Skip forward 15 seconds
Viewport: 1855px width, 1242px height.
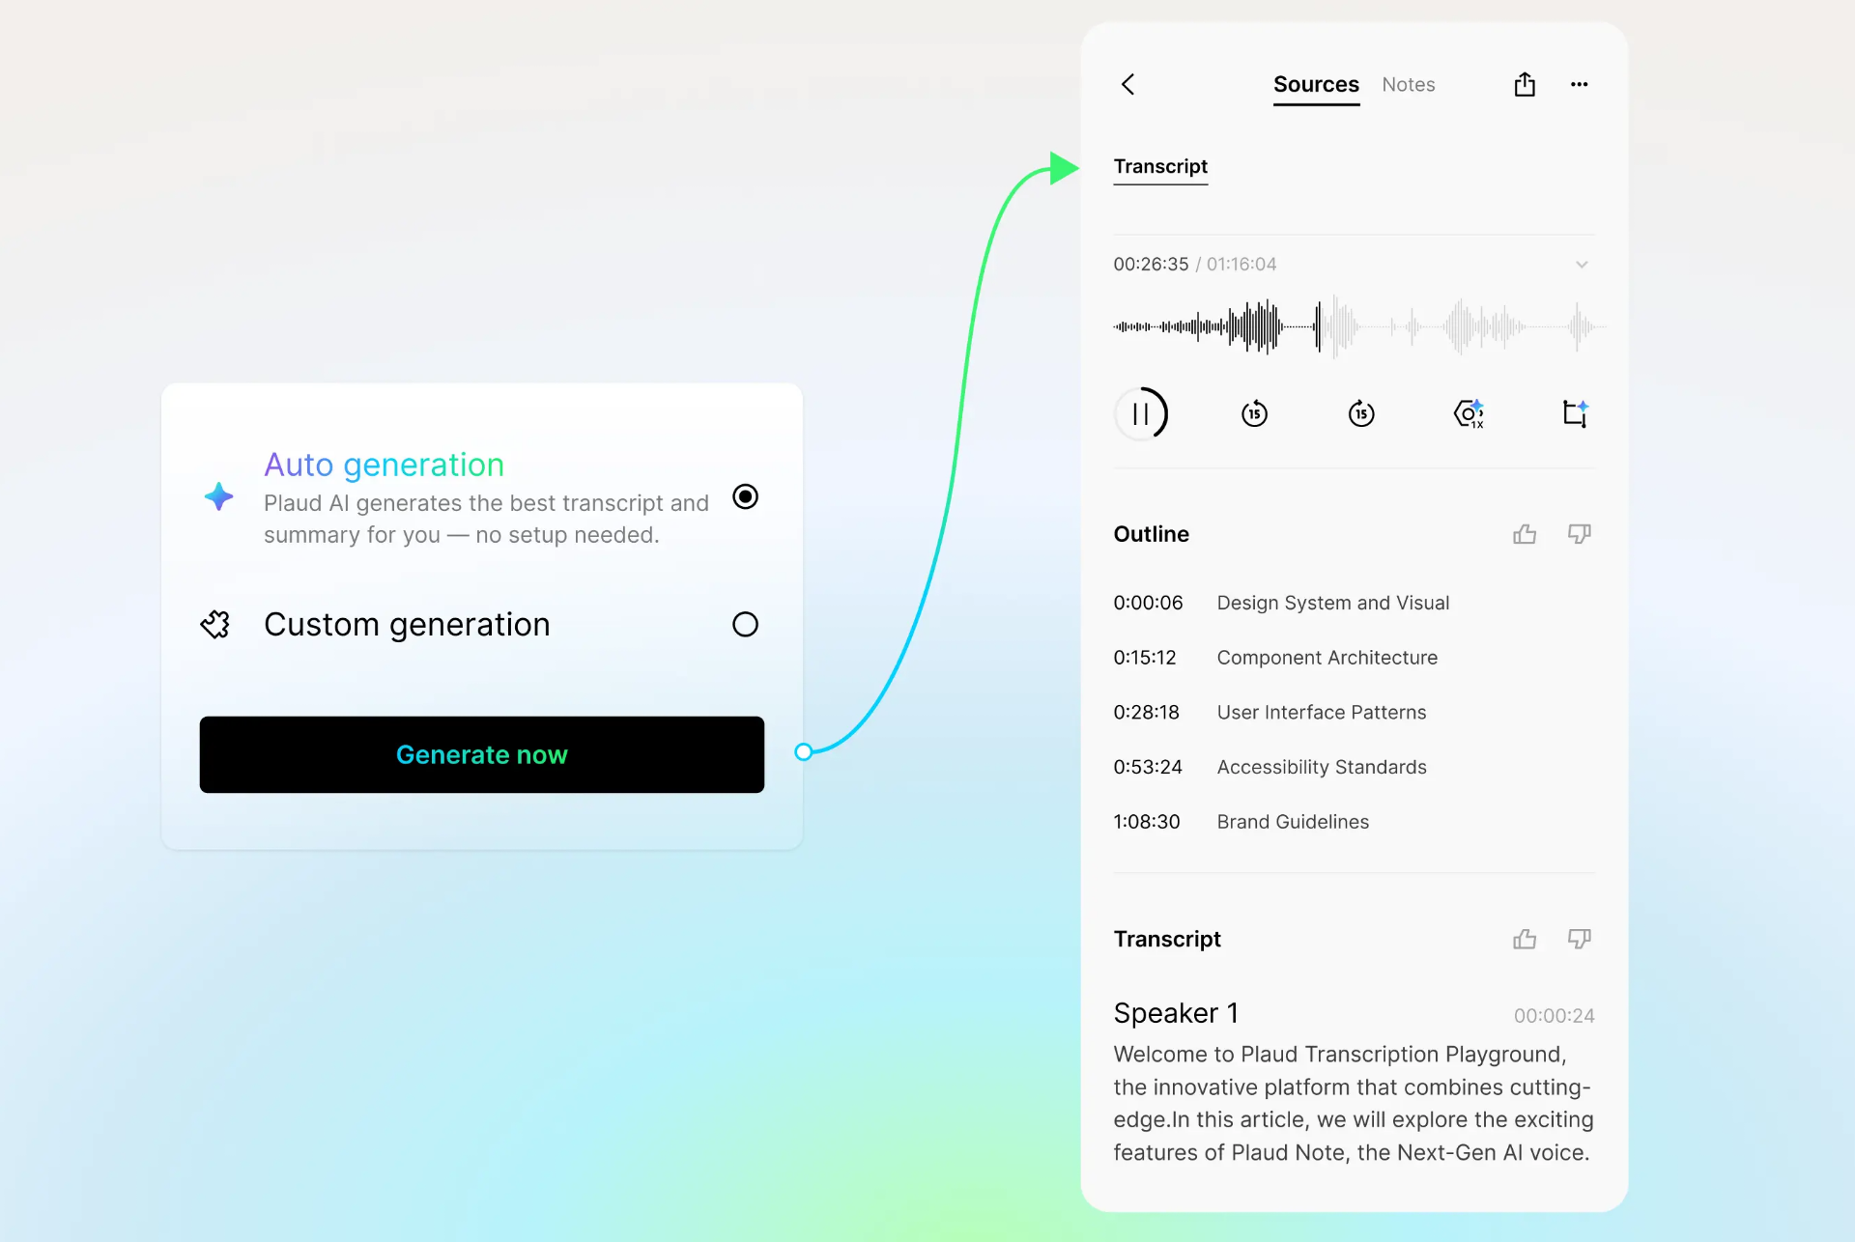(1361, 414)
